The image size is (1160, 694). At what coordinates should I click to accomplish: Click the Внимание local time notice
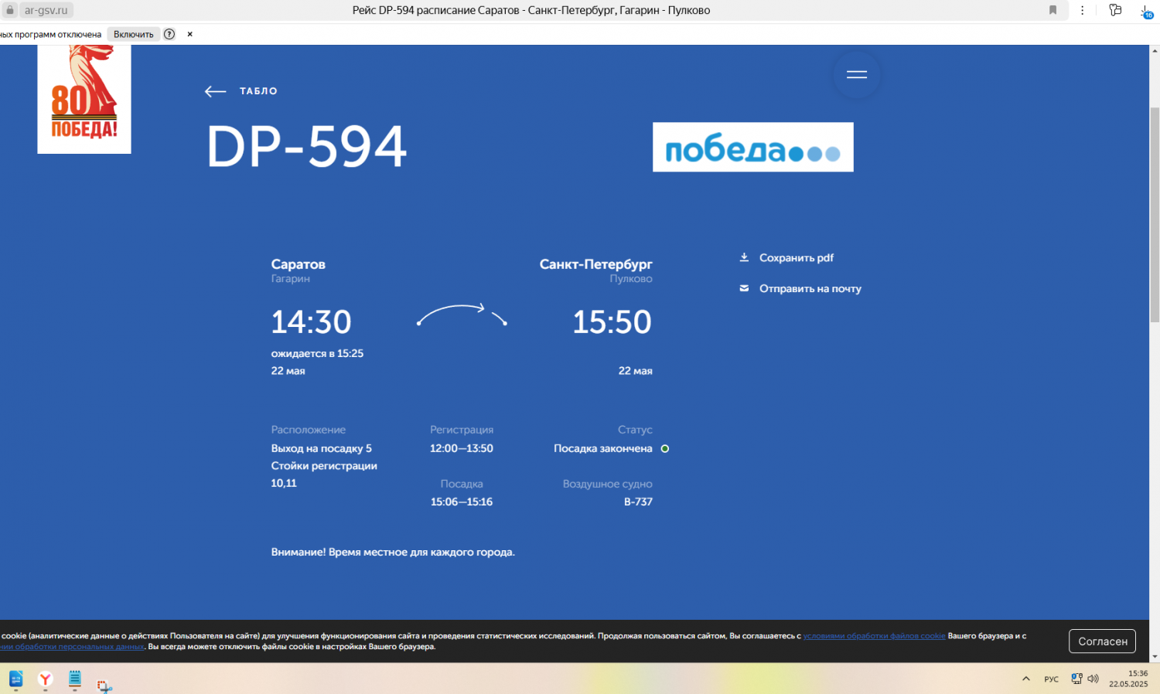pos(393,552)
